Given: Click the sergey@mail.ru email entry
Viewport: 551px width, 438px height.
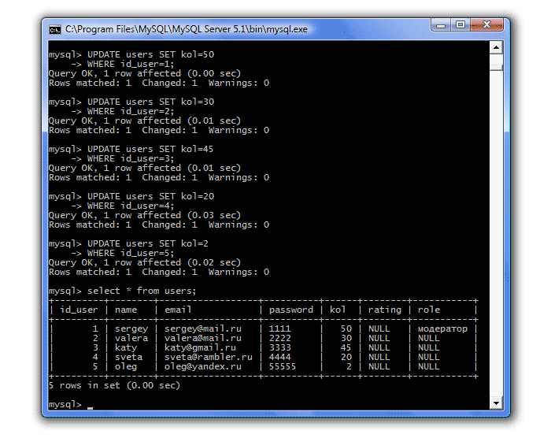Looking at the screenshot, I should coord(203,328).
